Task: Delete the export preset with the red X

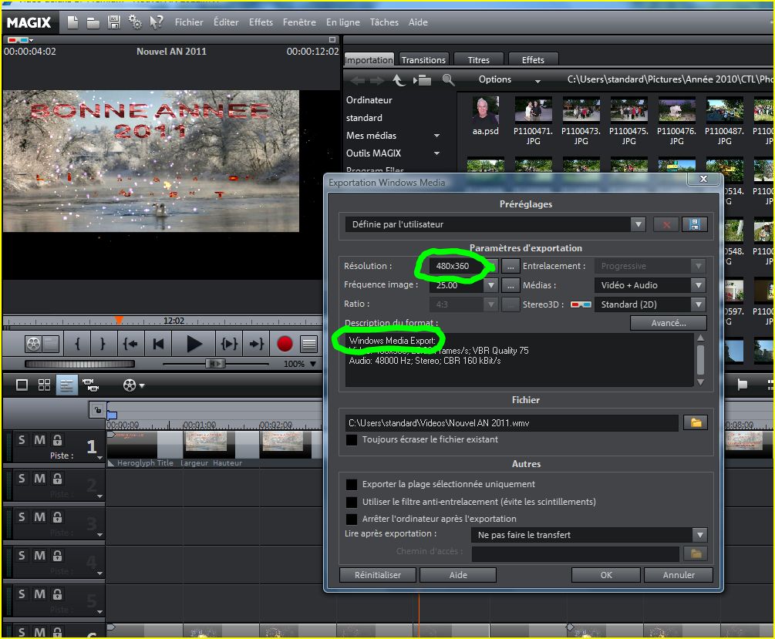Action: pyautogui.click(x=665, y=225)
